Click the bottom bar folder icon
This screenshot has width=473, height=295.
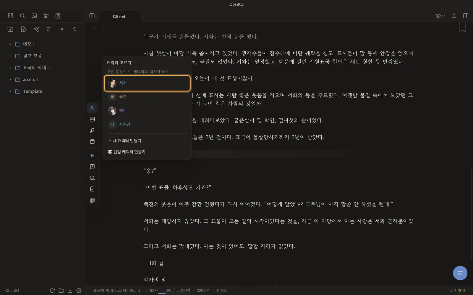click(61, 291)
